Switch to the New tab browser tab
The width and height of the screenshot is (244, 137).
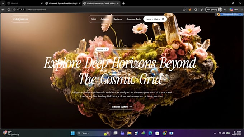pyautogui.click(x=23, y=3)
